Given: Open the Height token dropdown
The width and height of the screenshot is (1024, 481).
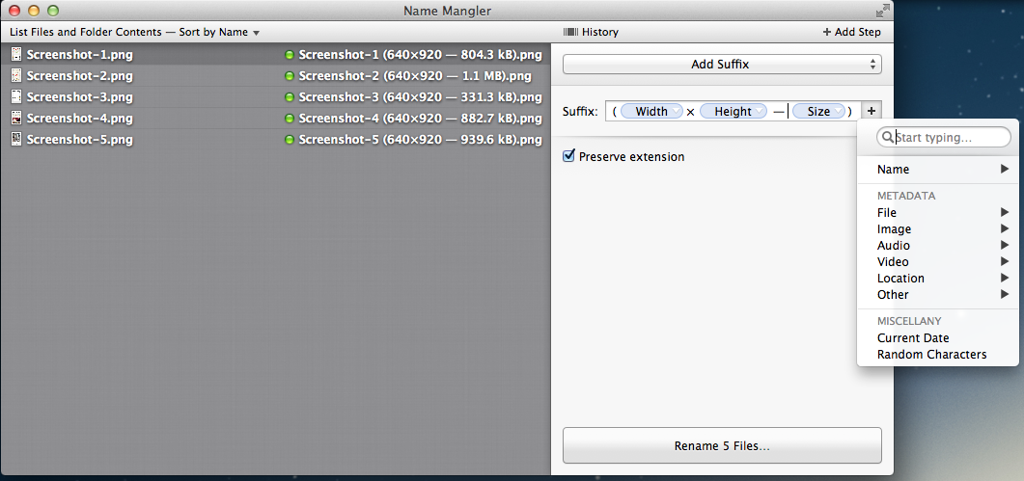Looking at the screenshot, I should pos(759,112).
